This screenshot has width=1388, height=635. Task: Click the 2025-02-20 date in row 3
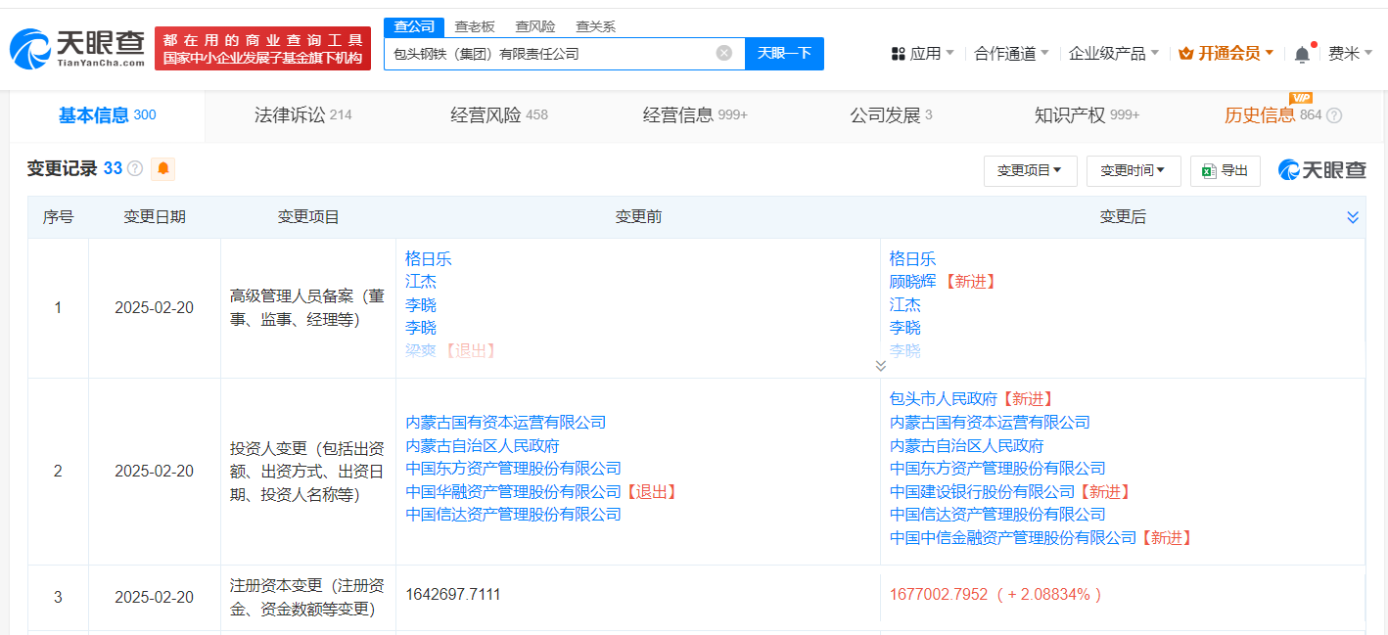tap(155, 597)
